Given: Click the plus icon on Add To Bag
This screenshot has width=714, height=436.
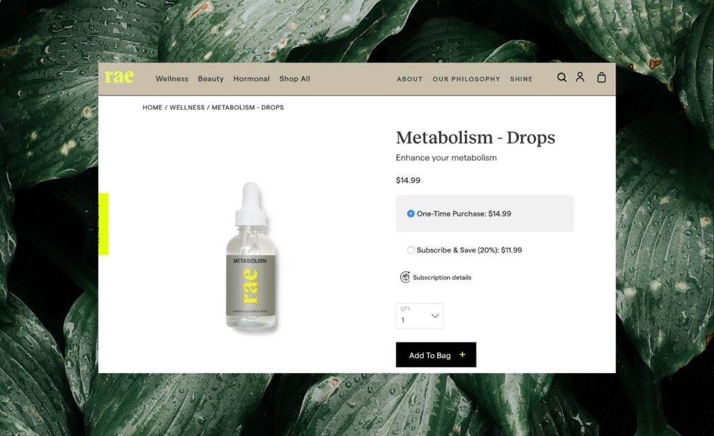Looking at the screenshot, I should point(462,354).
